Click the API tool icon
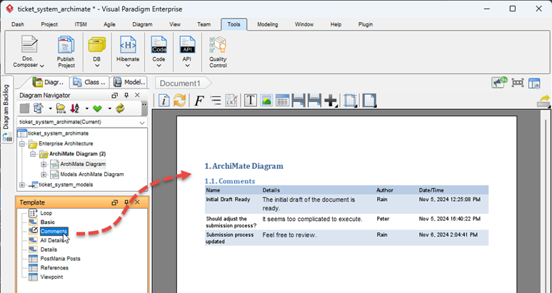Image resolution: width=552 pixels, height=293 pixels. pos(187,45)
